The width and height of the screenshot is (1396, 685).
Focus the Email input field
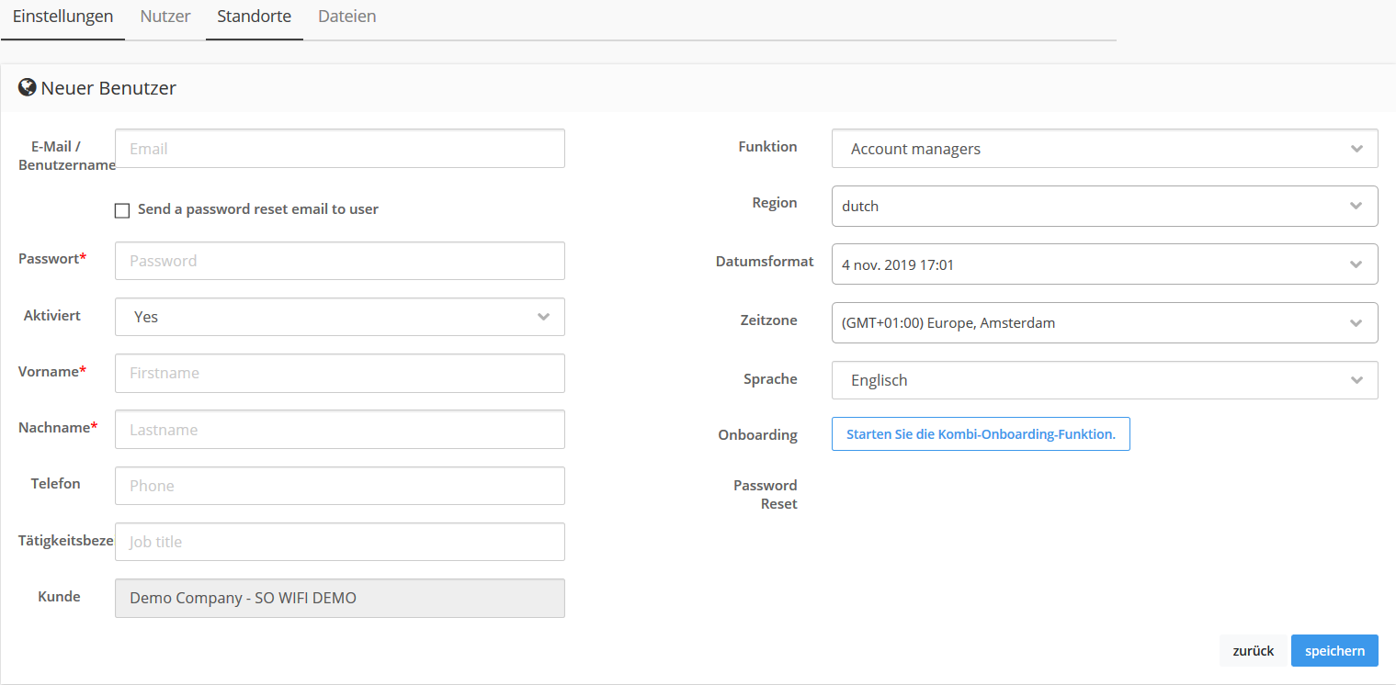pyautogui.click(x=340, y=148)
